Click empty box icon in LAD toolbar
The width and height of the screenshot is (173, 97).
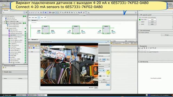[x=39, y=18]
